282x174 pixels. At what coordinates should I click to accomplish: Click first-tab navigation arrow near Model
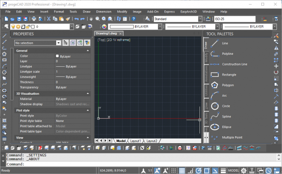coord(97,140)
